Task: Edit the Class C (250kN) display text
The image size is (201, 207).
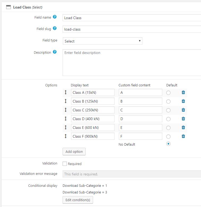Action: click(93, 110)
